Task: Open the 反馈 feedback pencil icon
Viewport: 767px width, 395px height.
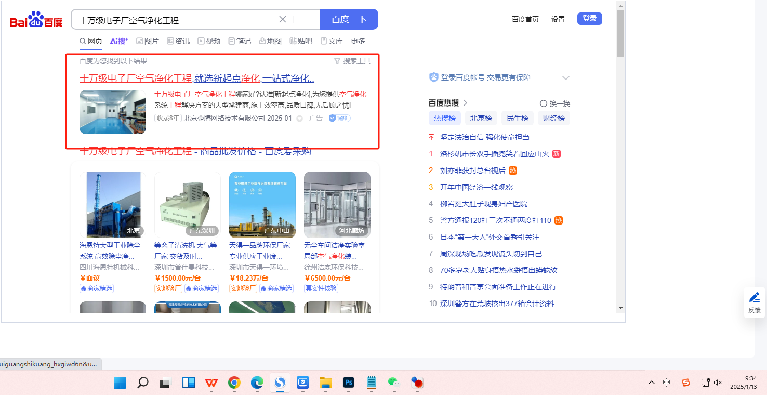Action: [754, 298]
